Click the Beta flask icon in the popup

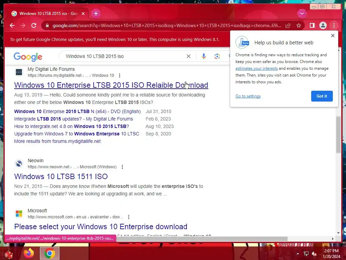click(x=243, y=42)
